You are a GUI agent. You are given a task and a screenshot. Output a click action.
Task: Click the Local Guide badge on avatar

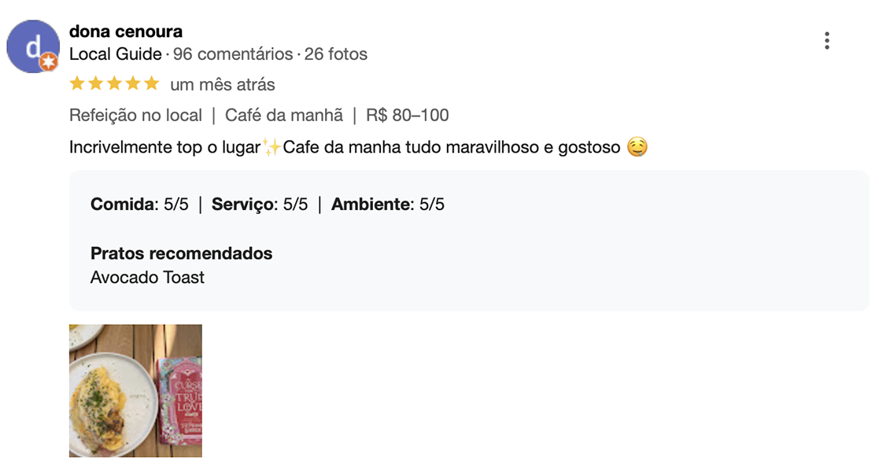pos(49,62)
